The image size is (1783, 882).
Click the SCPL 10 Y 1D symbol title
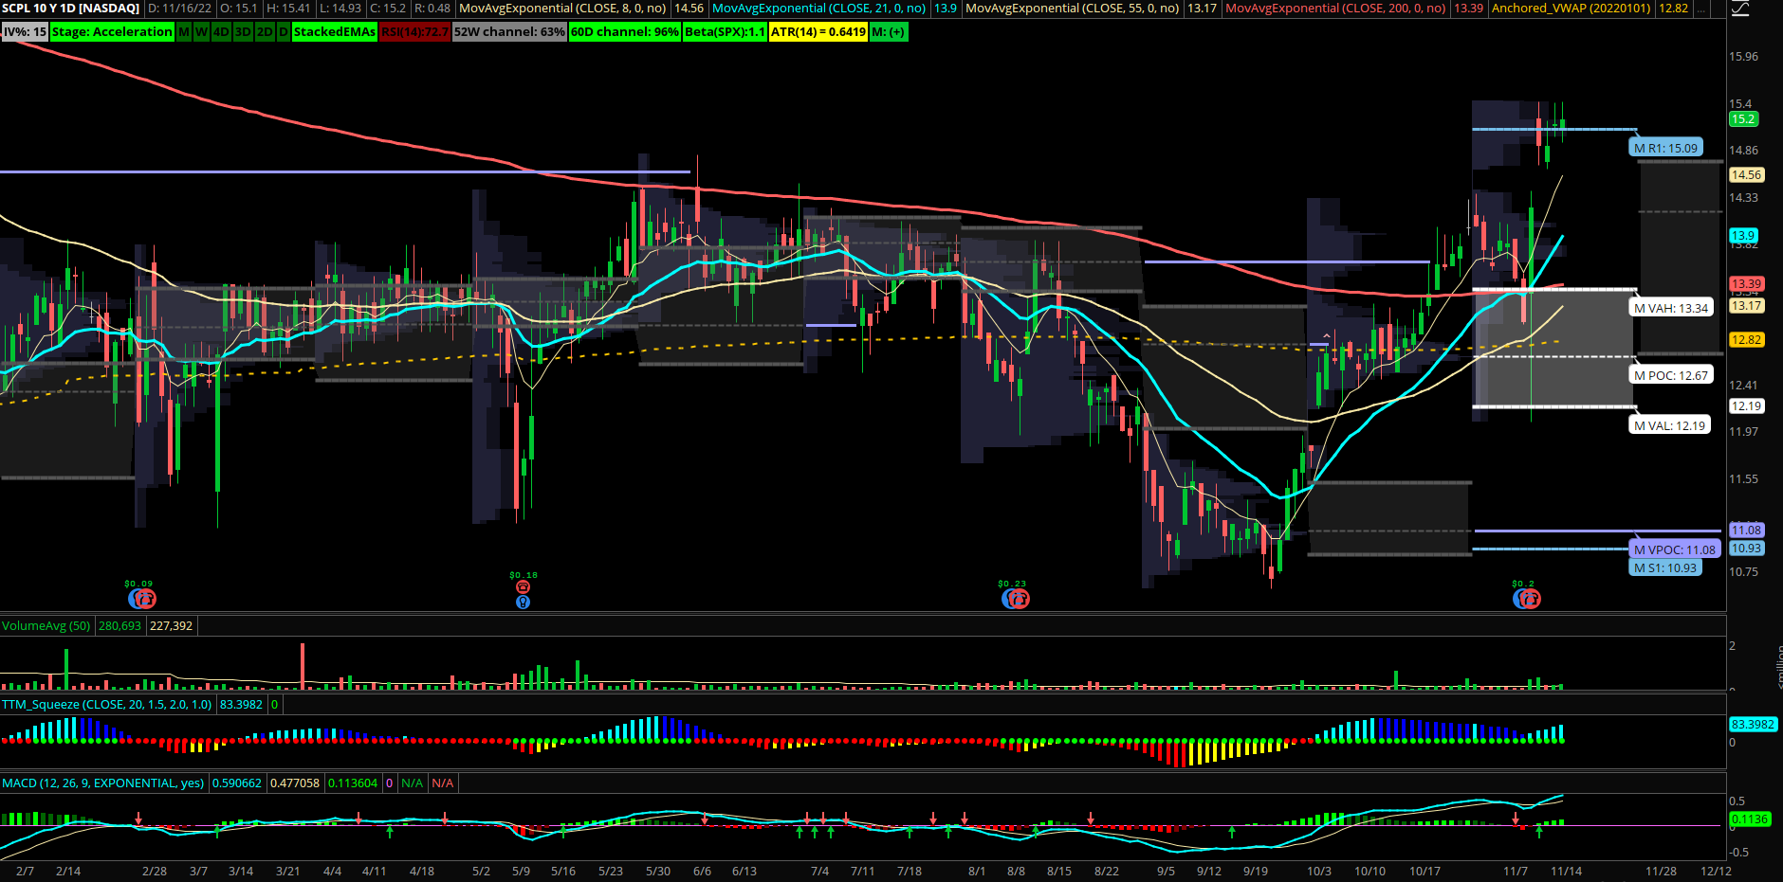(71, 8)
